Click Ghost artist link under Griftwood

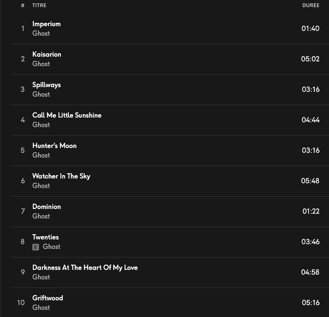tap(41, 307)
